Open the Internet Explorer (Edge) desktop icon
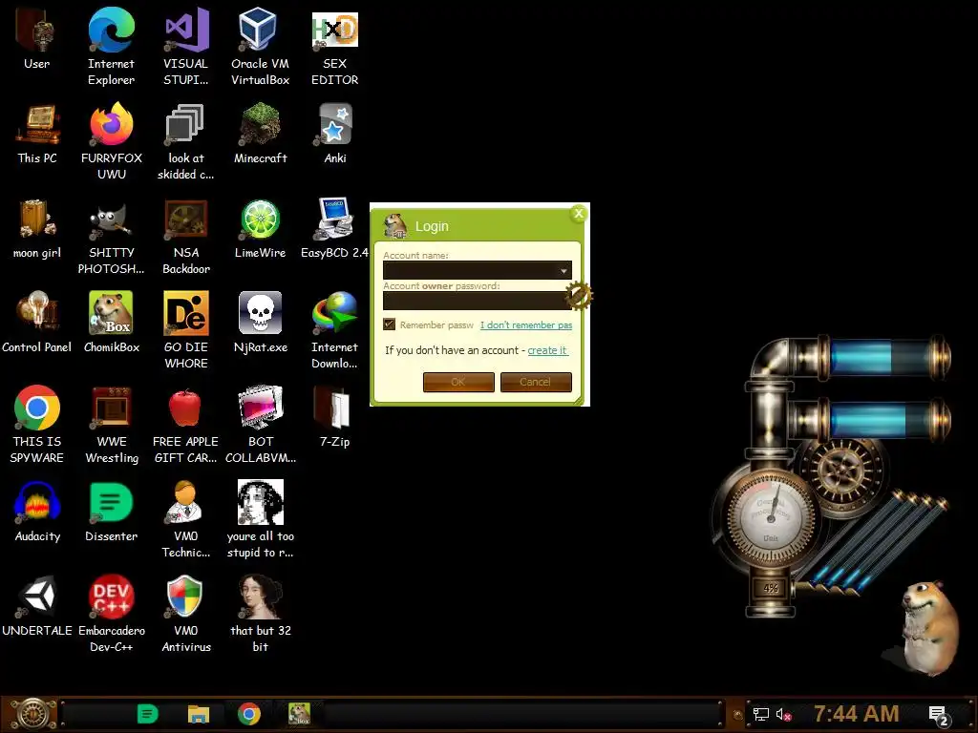The image size is (978, 733). (x=111, y=46)
